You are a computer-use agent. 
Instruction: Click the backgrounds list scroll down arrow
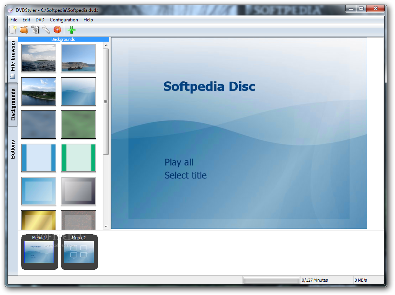[x=106, y=227]
